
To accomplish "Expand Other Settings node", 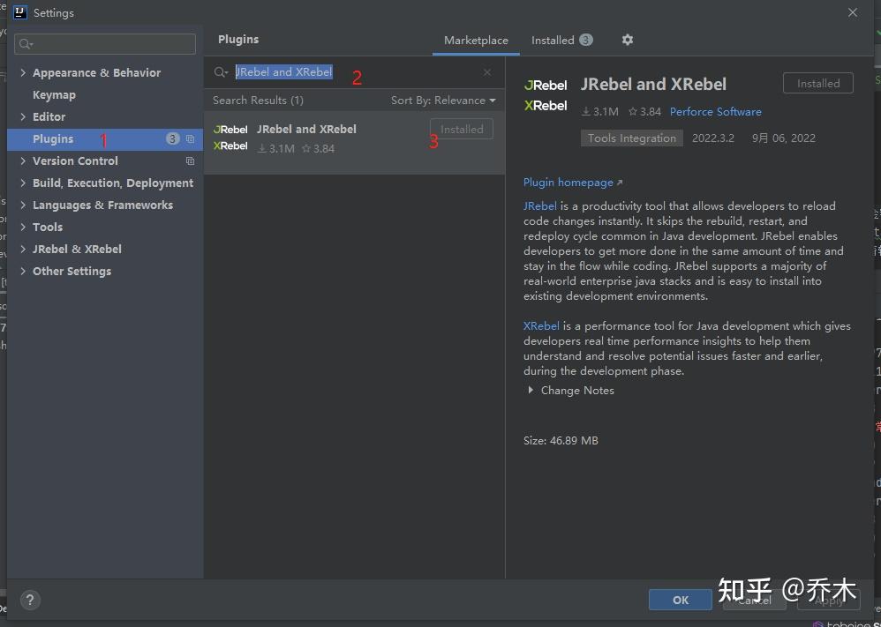I will click(x=23, y=271).
